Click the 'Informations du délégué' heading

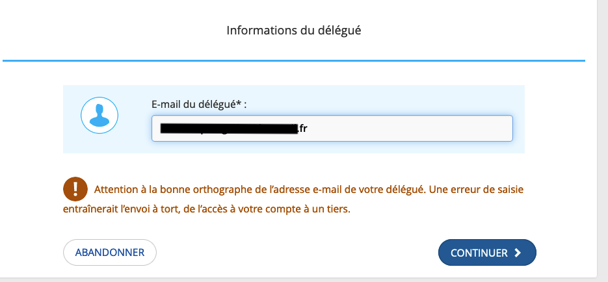(293, 31)
